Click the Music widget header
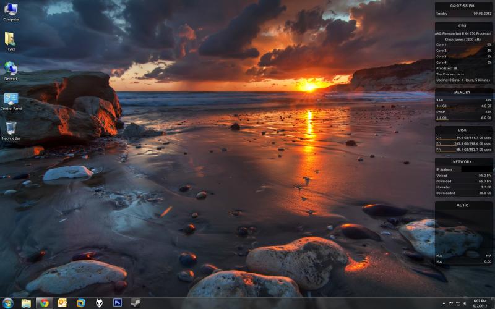This screenshot has width=495, height=309. point(462,205)
